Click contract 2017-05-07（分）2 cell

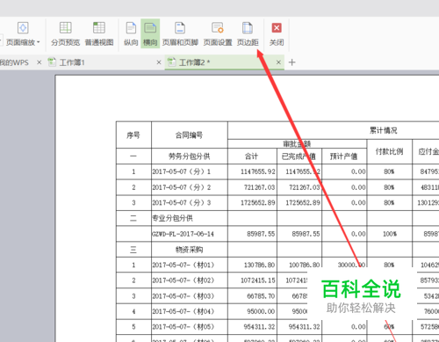pyautogui.click(x=189, y=187)
